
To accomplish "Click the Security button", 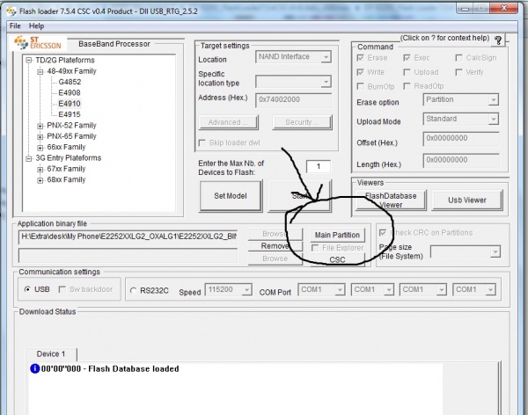I will pos(302,122).
